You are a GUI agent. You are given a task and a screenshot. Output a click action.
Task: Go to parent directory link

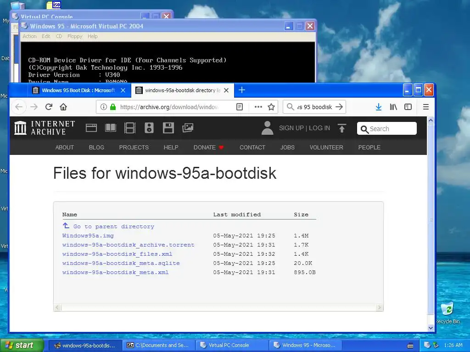tap(114, 226)
